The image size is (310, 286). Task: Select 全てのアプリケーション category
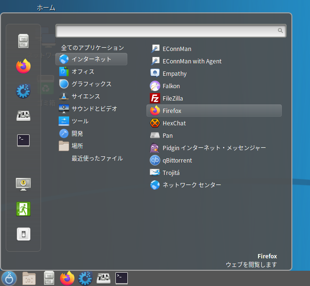click(x=93, y=48)
